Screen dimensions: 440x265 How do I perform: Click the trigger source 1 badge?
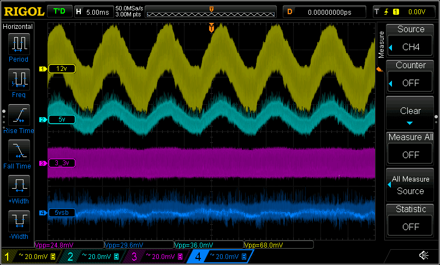point(396,12)
